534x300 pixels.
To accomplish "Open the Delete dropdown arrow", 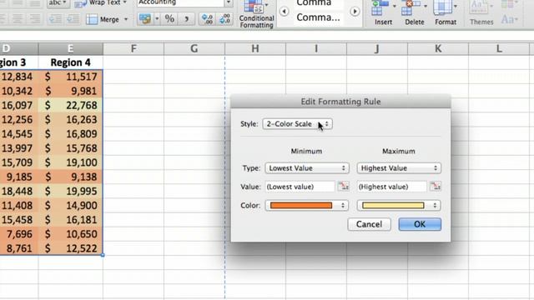I will click(426, 6).
